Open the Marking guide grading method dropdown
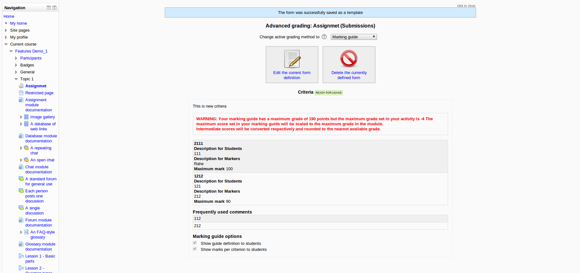 (354, 37)
